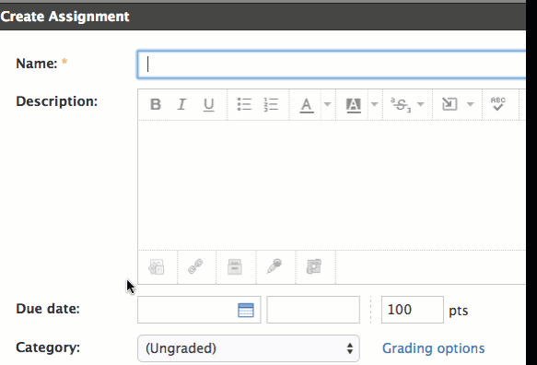Image resolution: width=537 pixels, height=365 pixels.
Task: Apply underline formatting
Action: coord(208,104)
